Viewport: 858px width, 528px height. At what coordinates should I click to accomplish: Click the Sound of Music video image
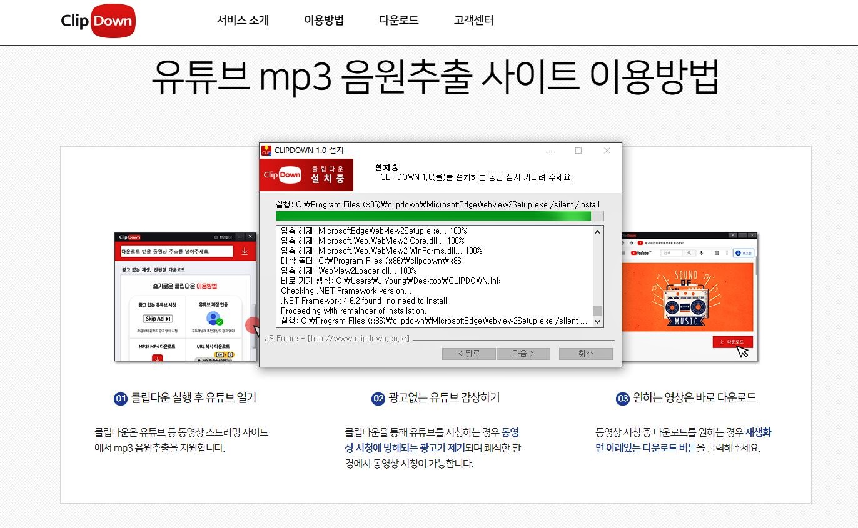click(x=687, y=297)
